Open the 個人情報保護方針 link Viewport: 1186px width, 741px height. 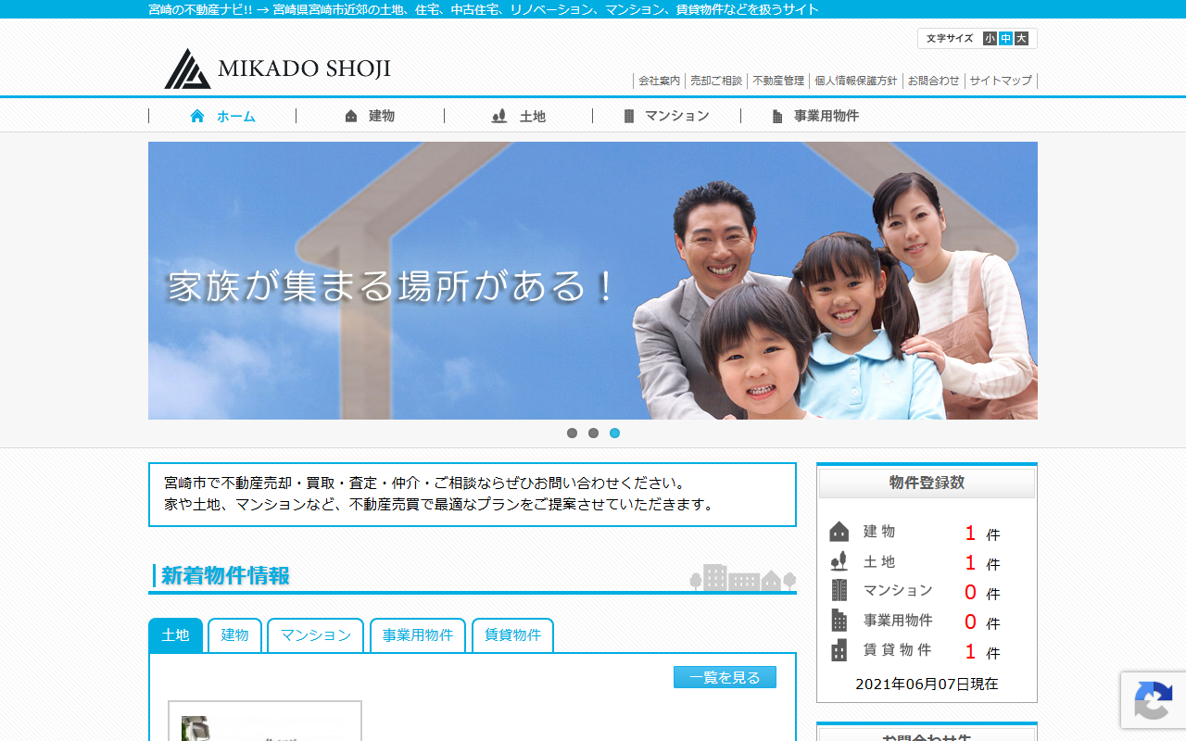coord(856,81)
